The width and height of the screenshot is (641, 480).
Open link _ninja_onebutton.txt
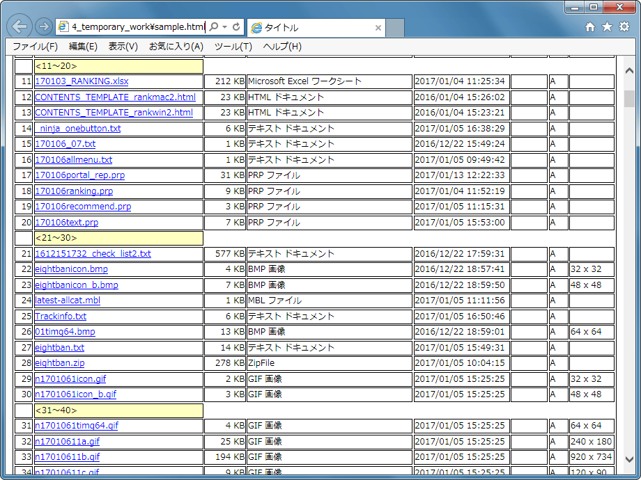pos(78,128)
